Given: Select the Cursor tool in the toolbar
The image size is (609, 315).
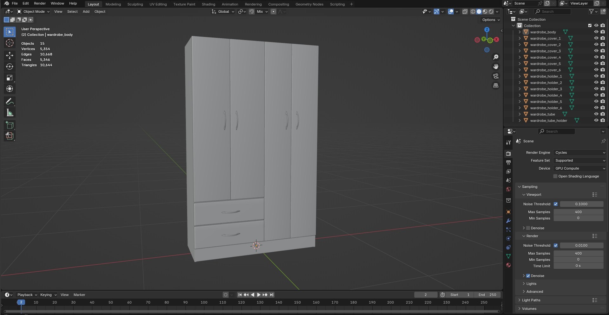Looking at the screenshot, I should pyautogui.click(x=10, y=43).
